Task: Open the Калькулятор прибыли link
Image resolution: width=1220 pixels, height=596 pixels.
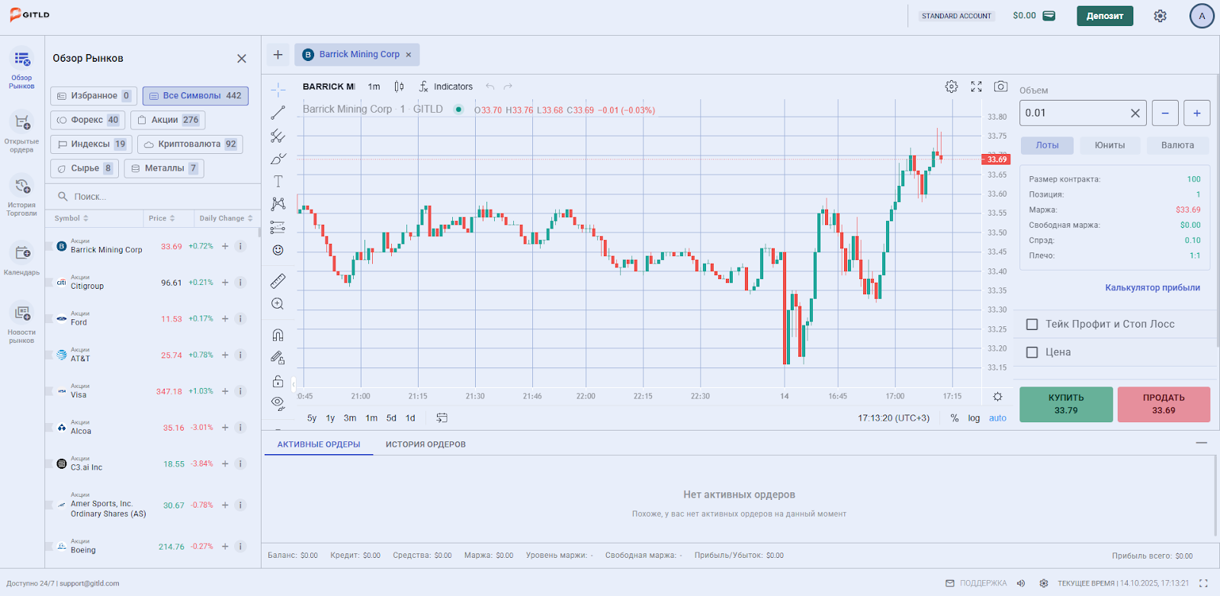Action: coord(1152,288)
